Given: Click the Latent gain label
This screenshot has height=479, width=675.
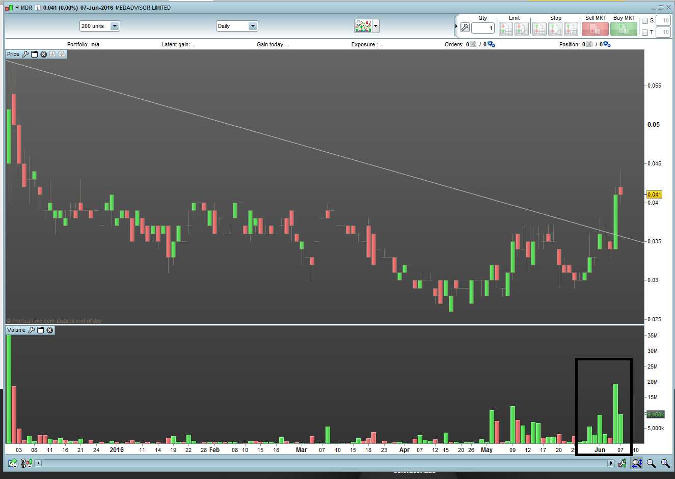Looking at the screenshot, I should coord(176,44).
